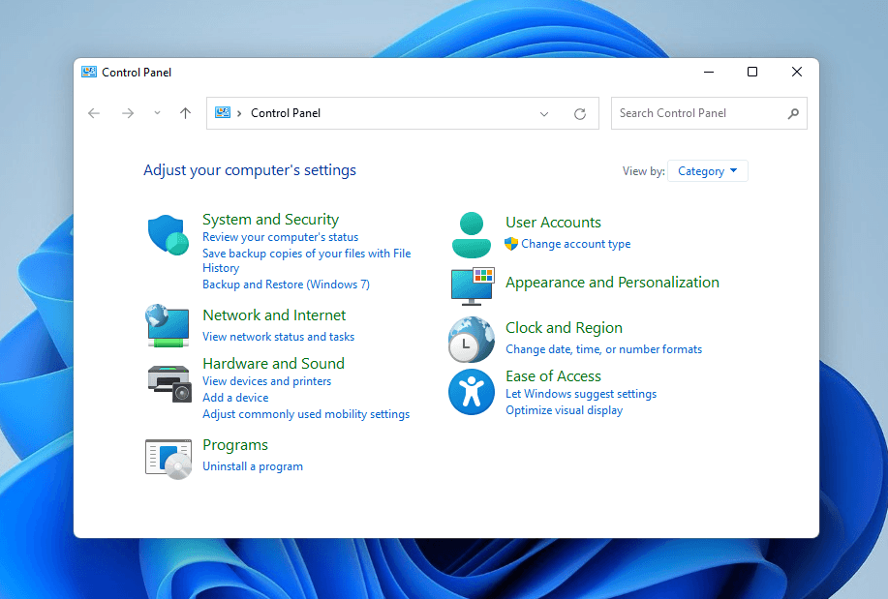Click the shield icon beside Change account type
The width and height of the screenshot is (888, 599).
tap(511, 244)
